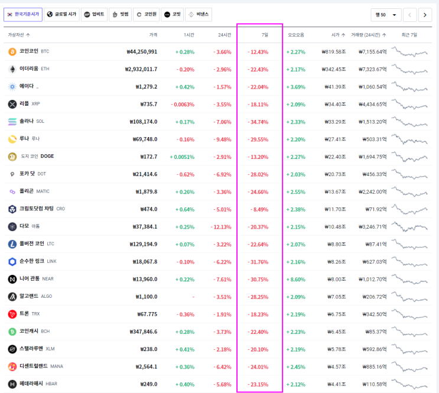Image resolution: width=439 pixels, height=393 pixels.
Task: Open the HBAR 7-day sparkline chart
Action: click(409, 384)
